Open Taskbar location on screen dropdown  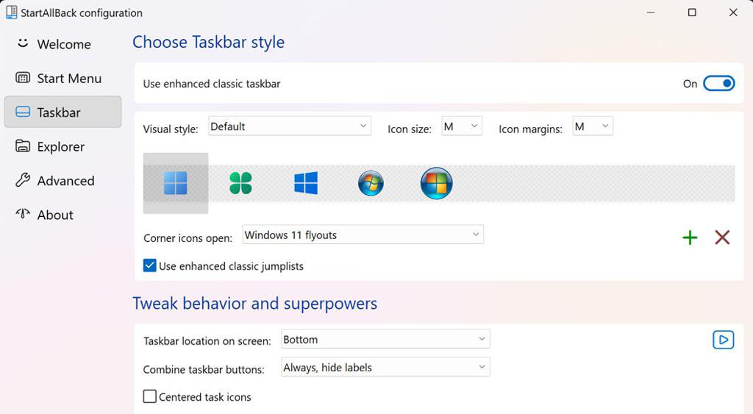(x=385, y=339)
